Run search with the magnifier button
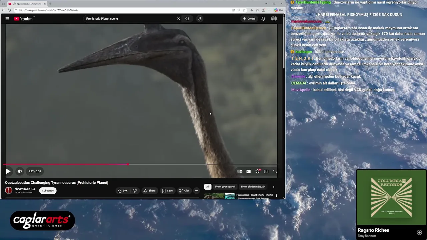The width and height of the screenshot is (427, 240). pyautogui.click(x=187, y=19)
